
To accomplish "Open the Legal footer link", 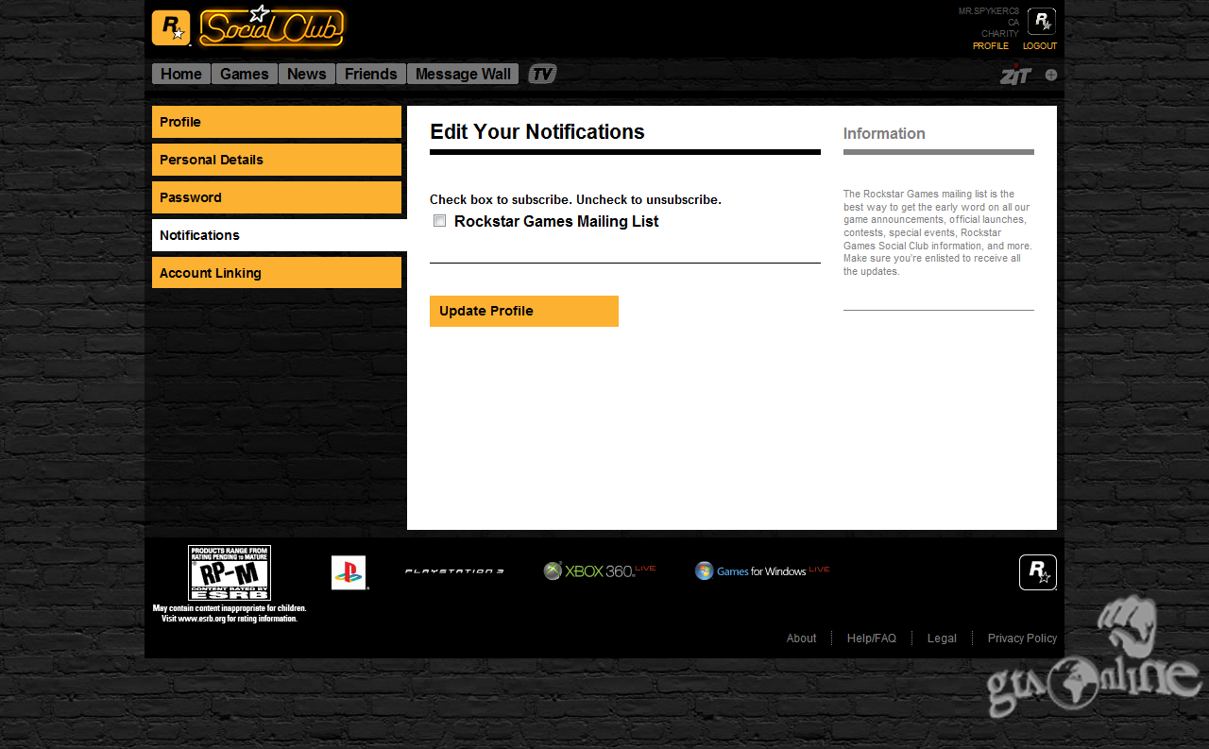I will point(942,638).
